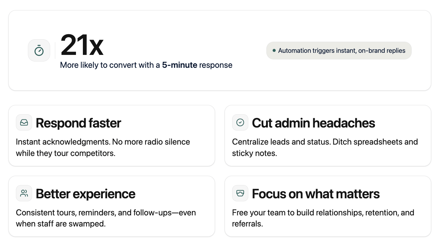Click the "No more radio silence" phrase
Viewport: 439px width, 246px height.
coord(151,142)
